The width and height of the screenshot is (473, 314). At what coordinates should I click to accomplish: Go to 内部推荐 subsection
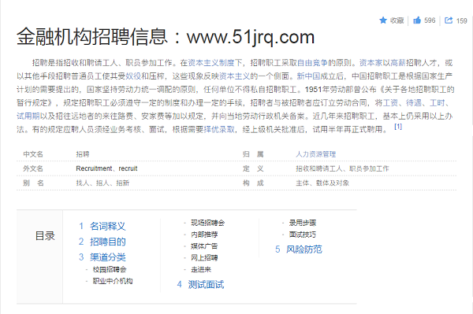click(204, 235)
